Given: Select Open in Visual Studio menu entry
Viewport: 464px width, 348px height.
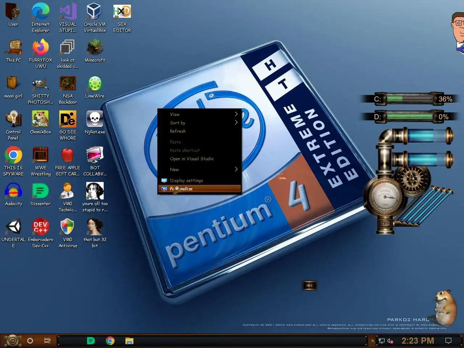Looking at the screenshot, I should [x=199, y=158].
